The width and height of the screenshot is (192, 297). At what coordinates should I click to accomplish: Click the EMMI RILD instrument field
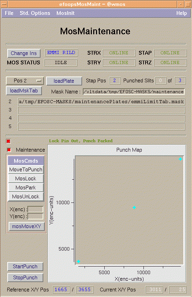tap(61, 53)
